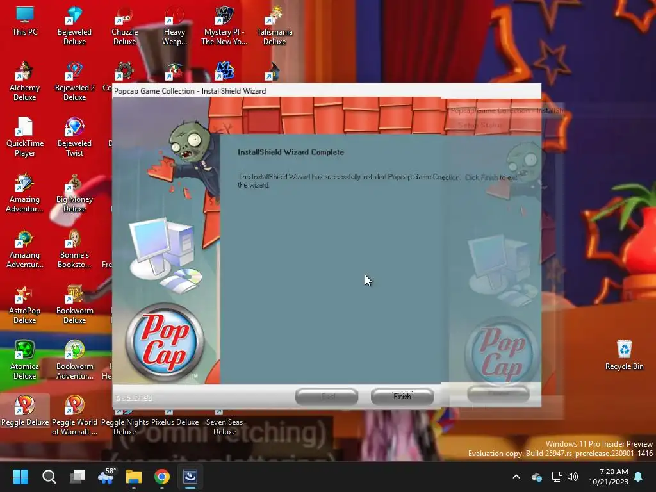This screenshot has height=492, width=656.
Task: Open the This PC desktop icon
Action: point(25,21)
